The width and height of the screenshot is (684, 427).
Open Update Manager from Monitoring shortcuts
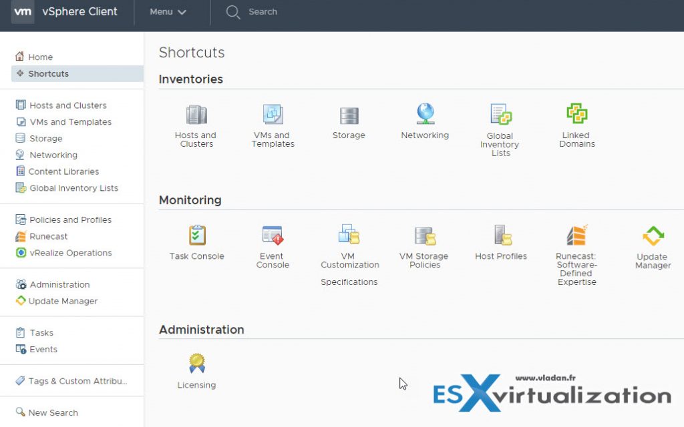[x=653, y=236]
